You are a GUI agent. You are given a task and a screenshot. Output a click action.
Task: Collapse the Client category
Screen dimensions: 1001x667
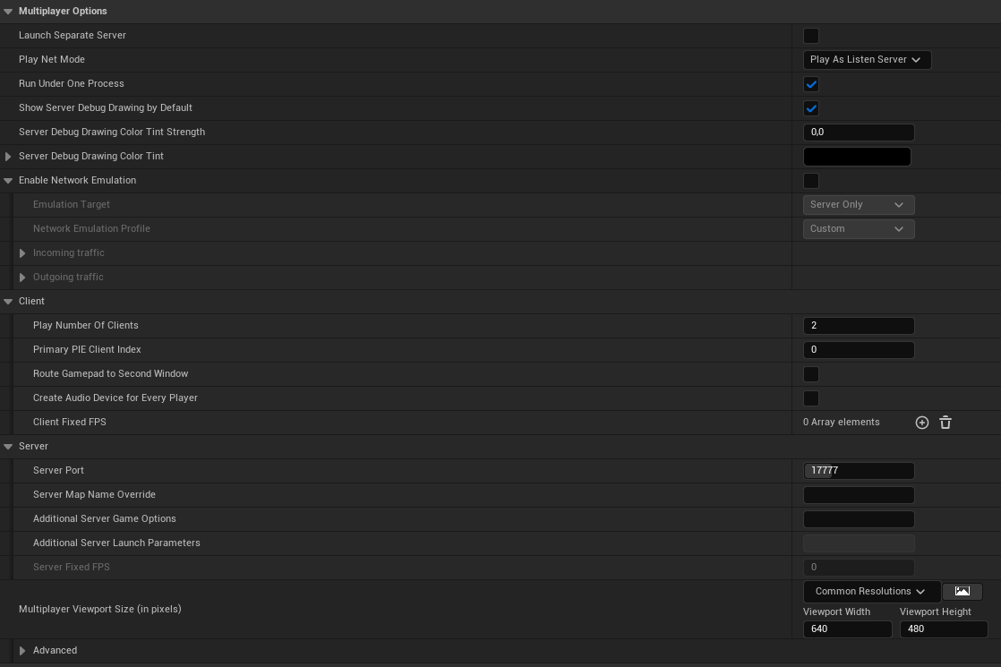coord(8,301)
